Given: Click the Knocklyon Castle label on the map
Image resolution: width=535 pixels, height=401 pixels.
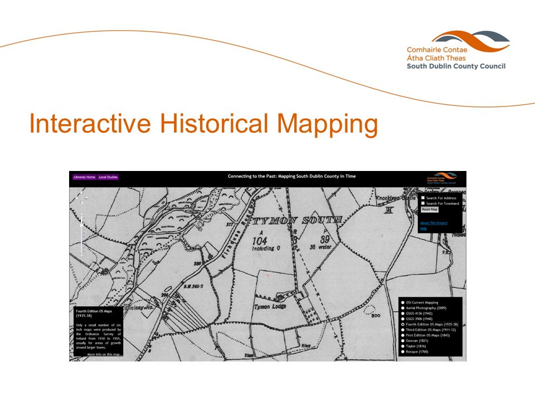Looking at the screenshot, I should tap(396, 198).
